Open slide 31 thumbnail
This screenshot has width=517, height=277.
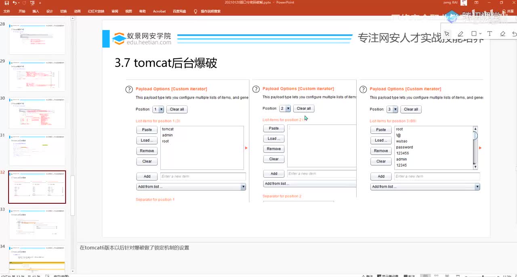click(x=37, y=150)
